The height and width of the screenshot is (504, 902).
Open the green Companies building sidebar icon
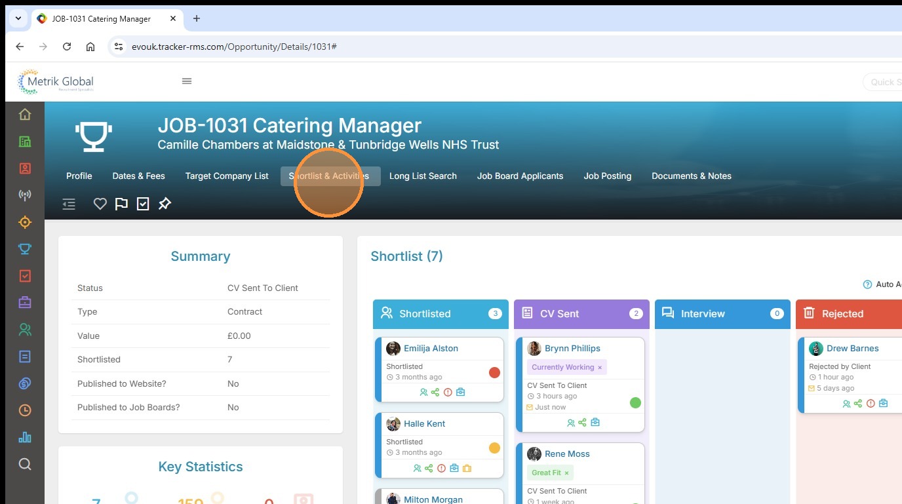click(25, 142)
